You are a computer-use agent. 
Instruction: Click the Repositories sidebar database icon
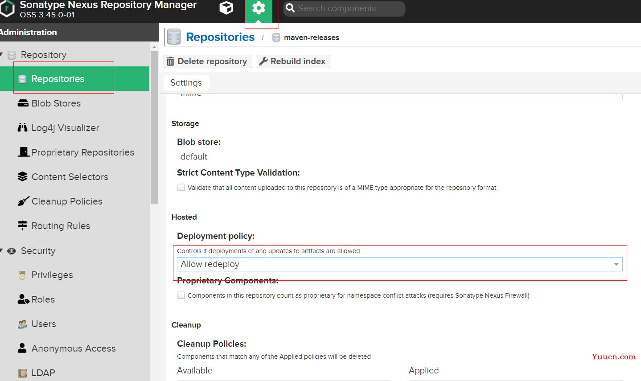coord(22,79)
